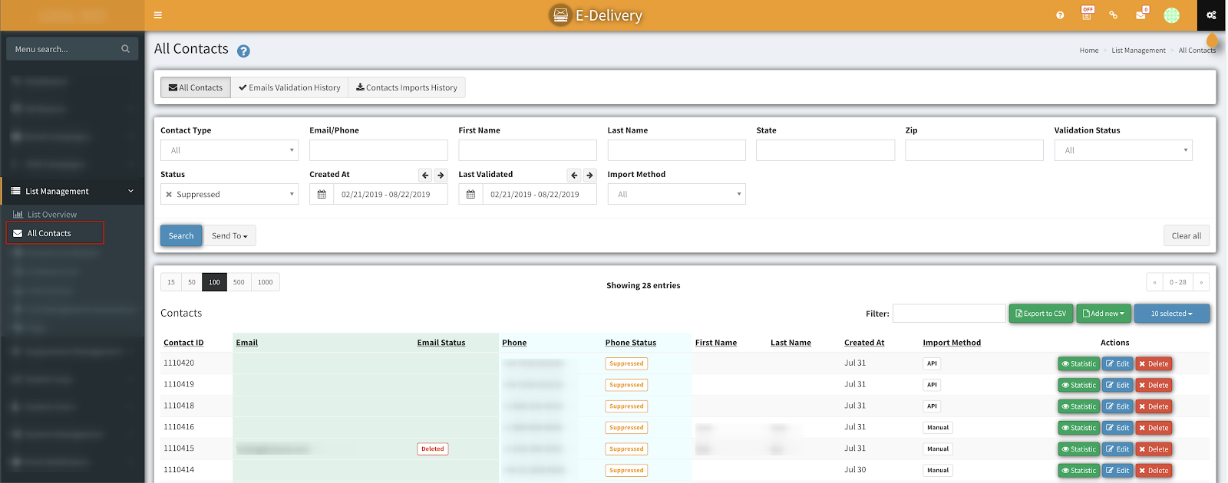Open the Import Method dropdown
The height and width of the screenshot is (483, 1228).
676,194
